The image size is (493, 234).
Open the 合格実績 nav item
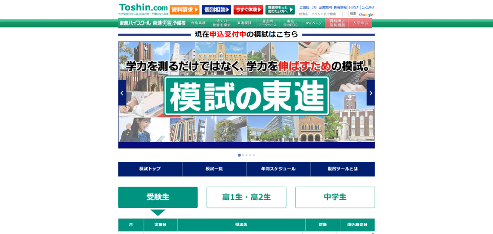(198, 23)
